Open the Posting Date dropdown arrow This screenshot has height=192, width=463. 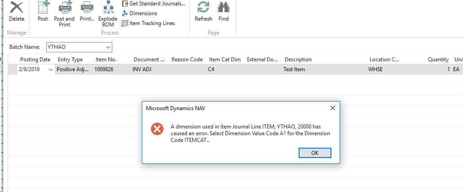[50, 69]
